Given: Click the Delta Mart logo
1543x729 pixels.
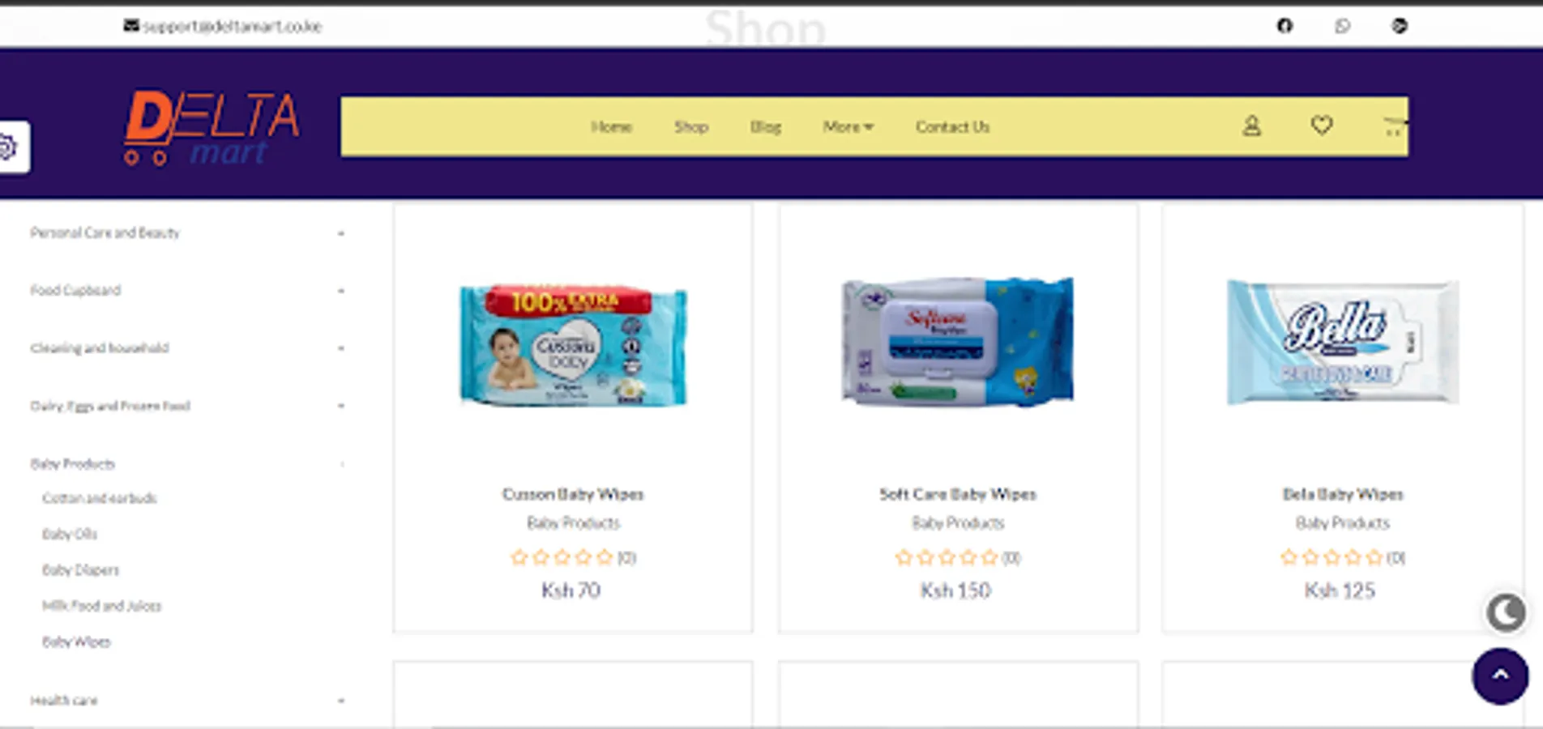Looking at the screenshot, I should tap(212, 126).
